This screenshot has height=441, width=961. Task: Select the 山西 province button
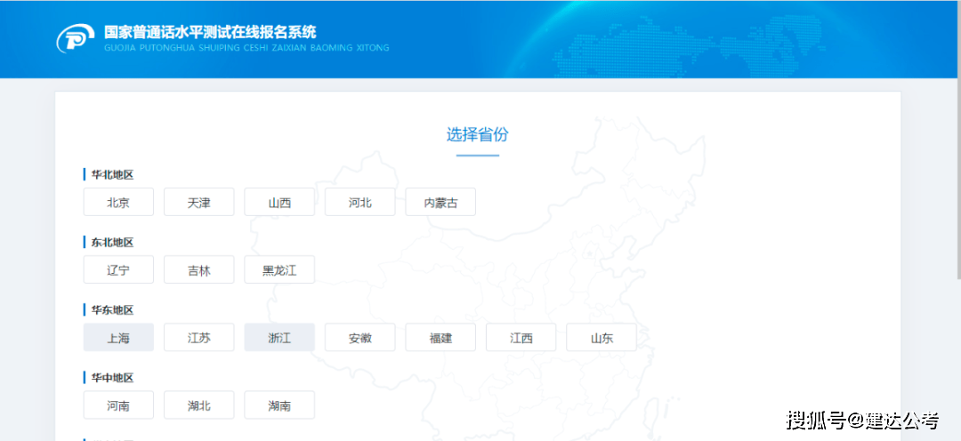279,202
